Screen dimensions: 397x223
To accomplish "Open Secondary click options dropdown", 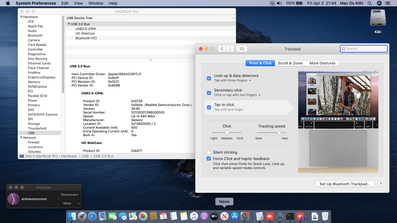I will (x=259, y=95).
